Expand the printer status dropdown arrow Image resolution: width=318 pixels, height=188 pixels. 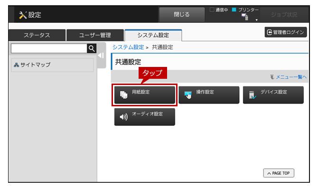click(x=257, y=20)
